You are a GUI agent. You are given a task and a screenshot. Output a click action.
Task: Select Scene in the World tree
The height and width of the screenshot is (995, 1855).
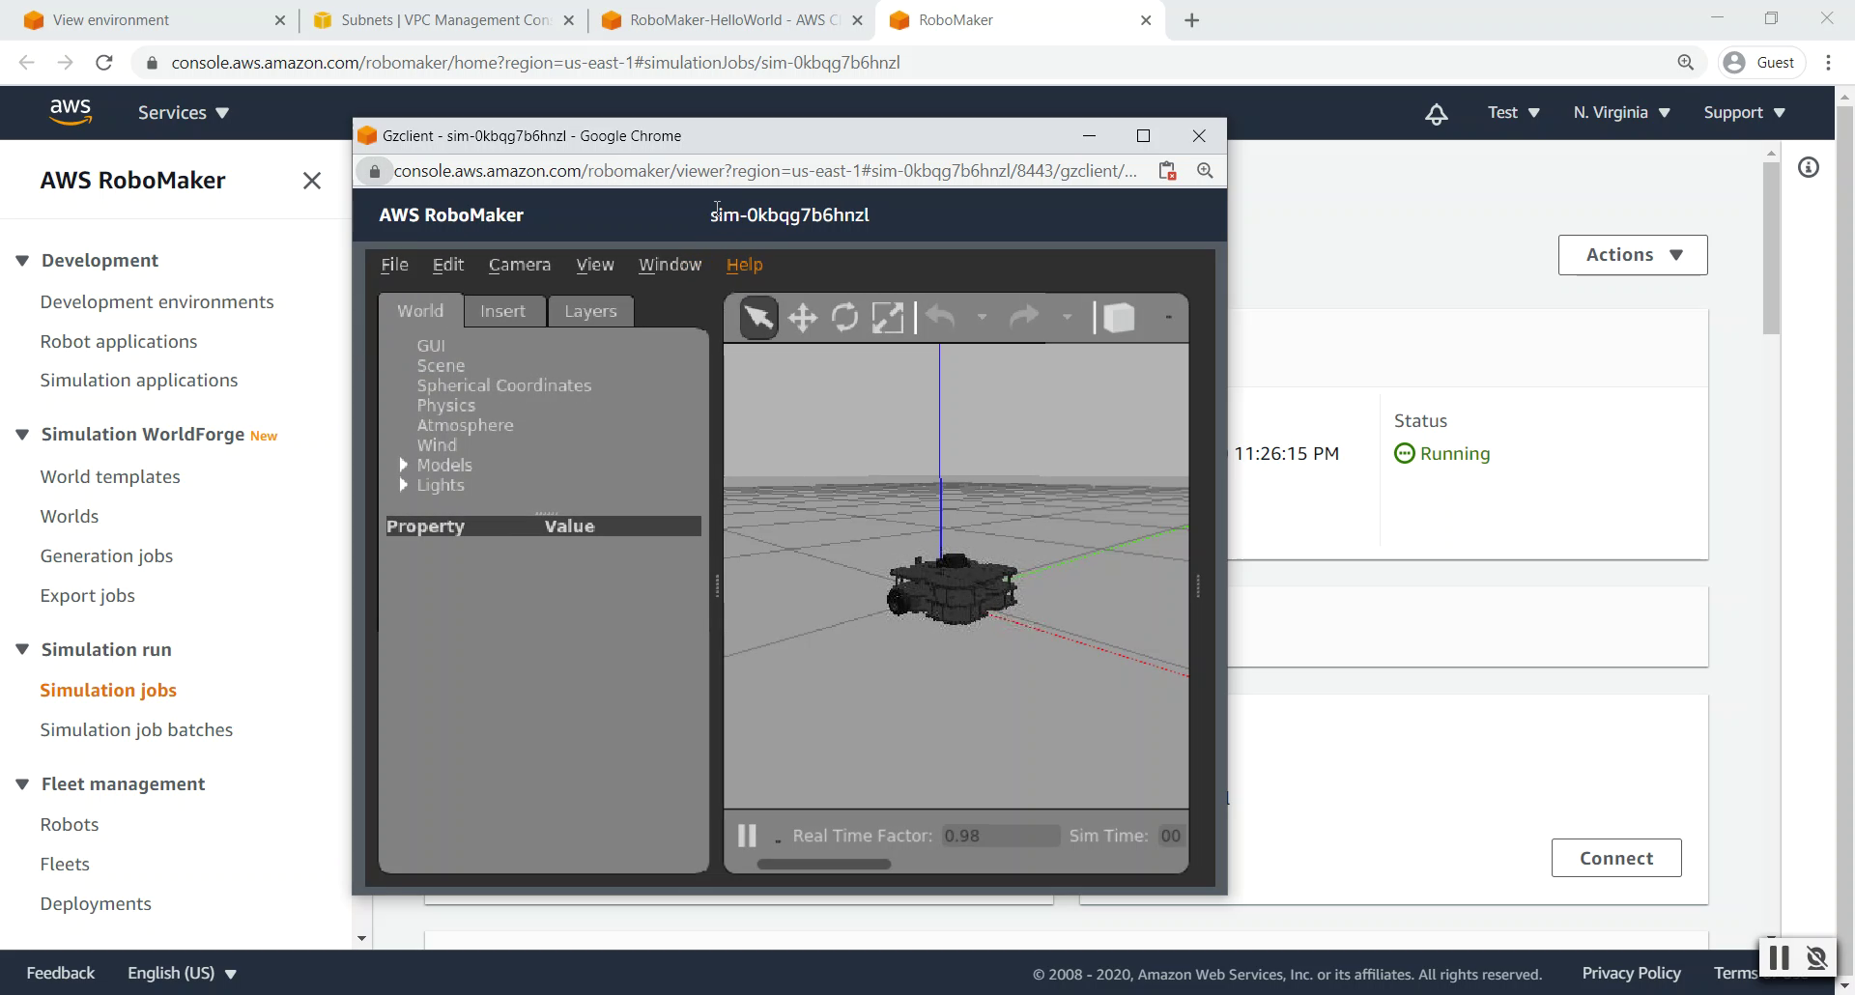point(441,366)
